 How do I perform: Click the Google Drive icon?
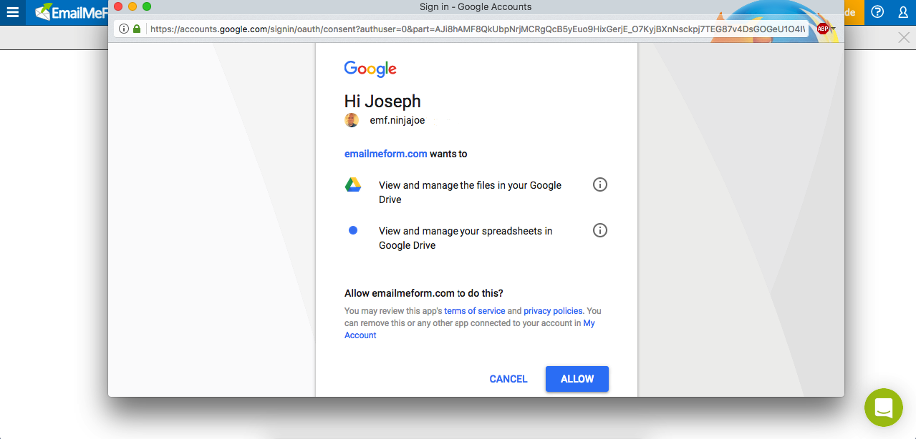click(353, 184)
